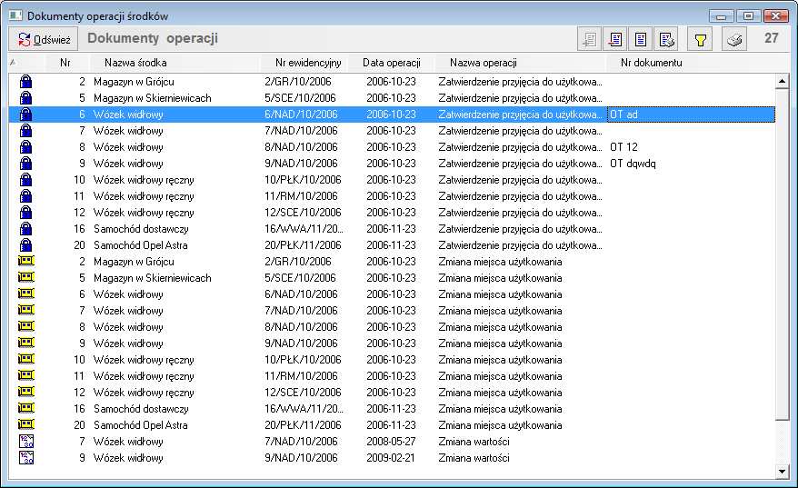Select 8/NAD/10/2006 in the Zmiana miejsca row
This screenshot has width=798, height=488.
[301, 326]
